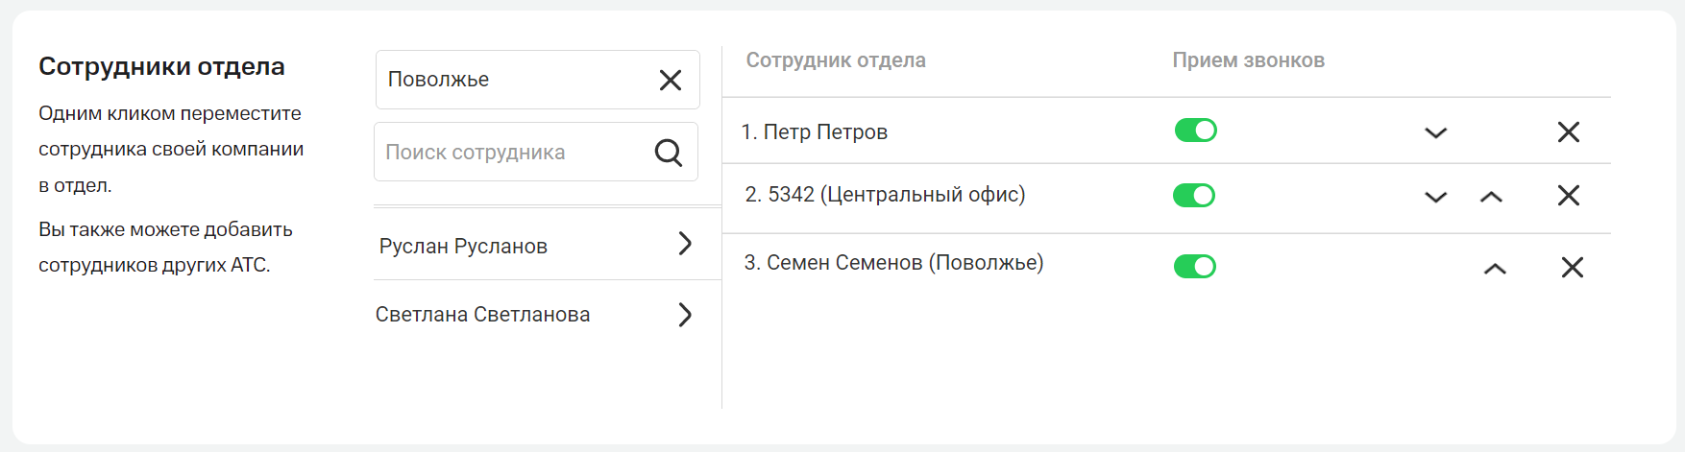Remove 5342 (Центральный офис) from list
This screenshot has width=1685, height=452.
1568,196
